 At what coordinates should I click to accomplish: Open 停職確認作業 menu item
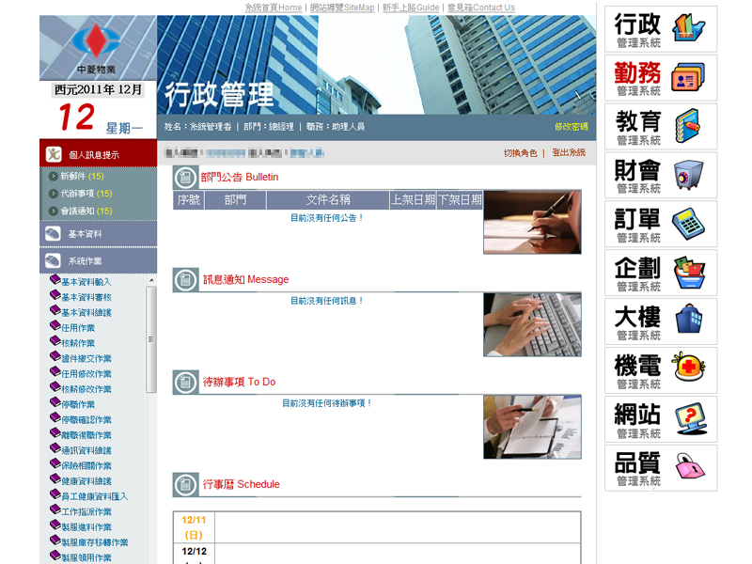86,420
